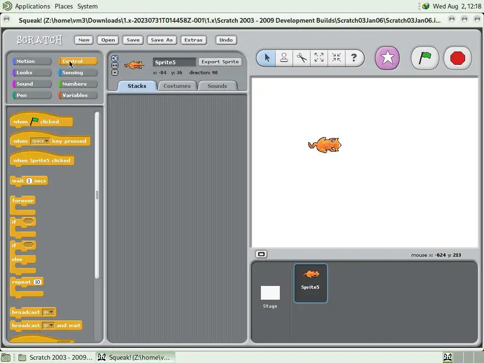Open the Variables blocks category

[78, 95]
